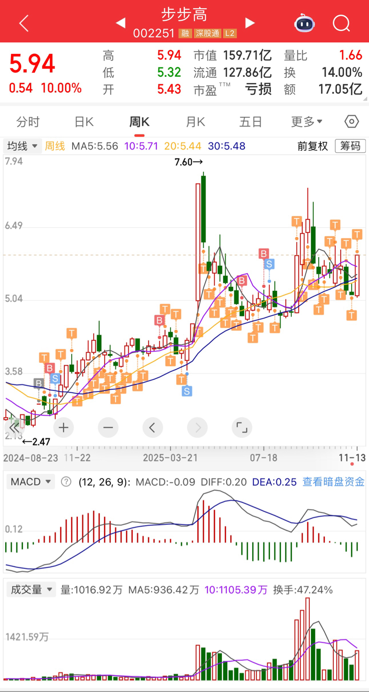The width and height of the screenshot is (369, 692).
Task: Tap the 10.00% change value
Action: 61,88
